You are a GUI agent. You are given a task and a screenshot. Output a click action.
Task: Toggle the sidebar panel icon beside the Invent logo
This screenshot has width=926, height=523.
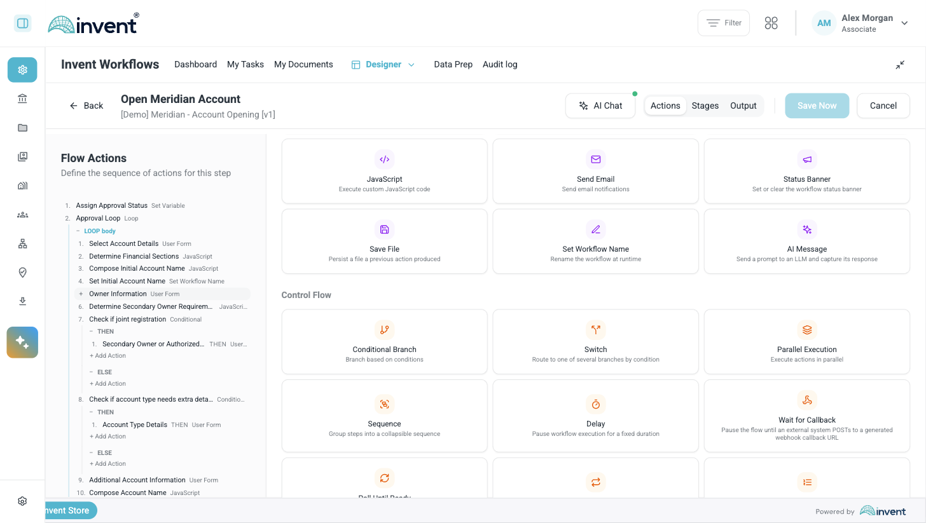(x=23, y=24)
